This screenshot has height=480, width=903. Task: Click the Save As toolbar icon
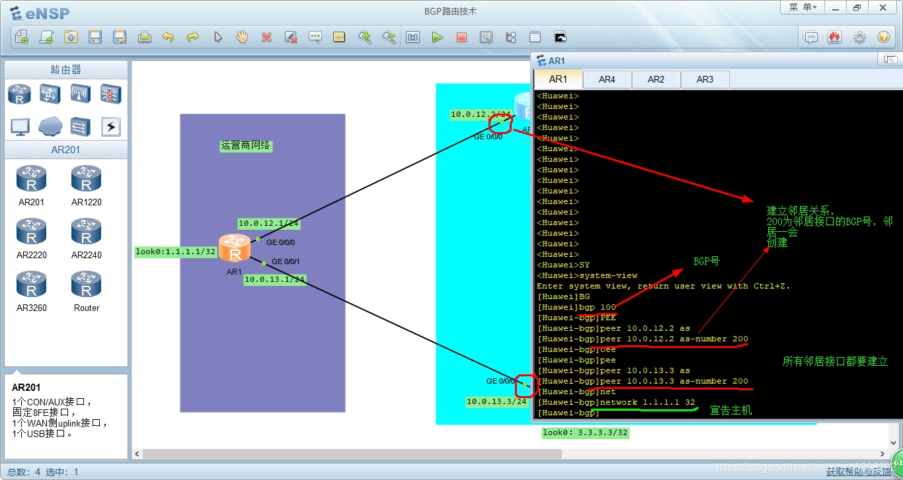(x=120, y=37)
